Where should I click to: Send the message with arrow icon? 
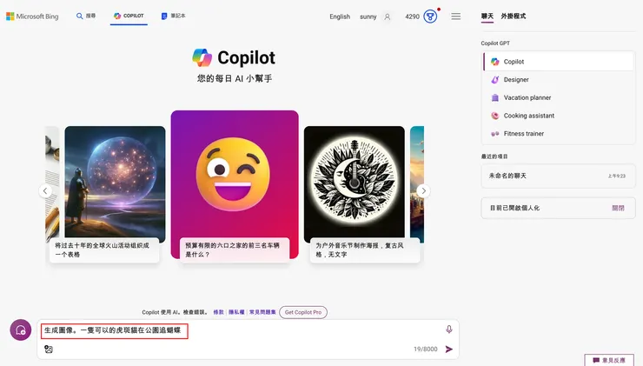449,349
